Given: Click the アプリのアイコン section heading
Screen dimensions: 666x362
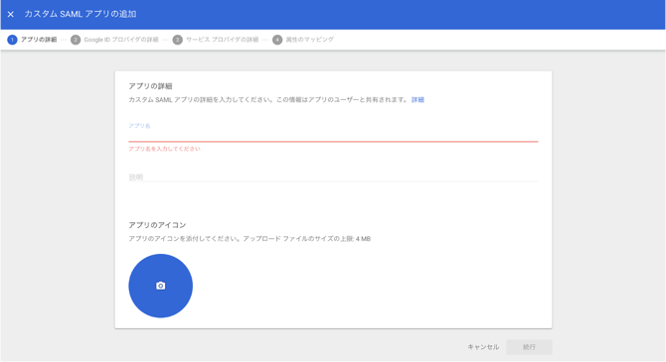Looking at the screenshot, I should pos(158,225).
